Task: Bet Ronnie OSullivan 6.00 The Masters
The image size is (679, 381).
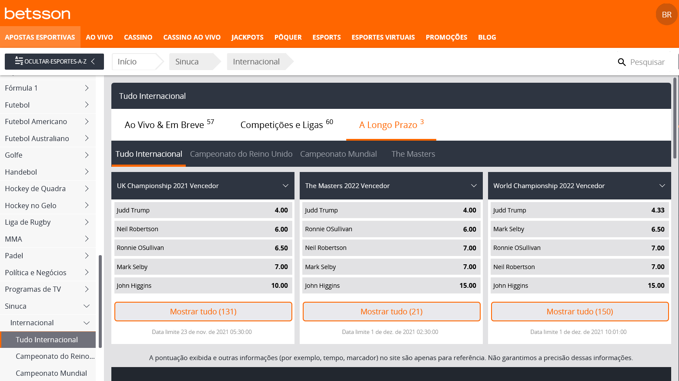Action: pyautogui.click(x=391, y=229)
